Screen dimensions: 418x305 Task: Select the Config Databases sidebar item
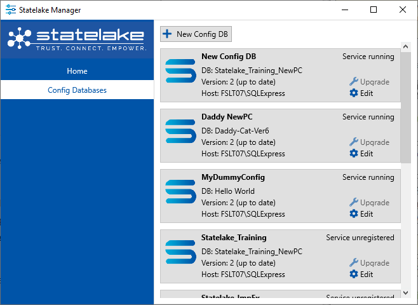pyautogui.click(x=77, y=90)
